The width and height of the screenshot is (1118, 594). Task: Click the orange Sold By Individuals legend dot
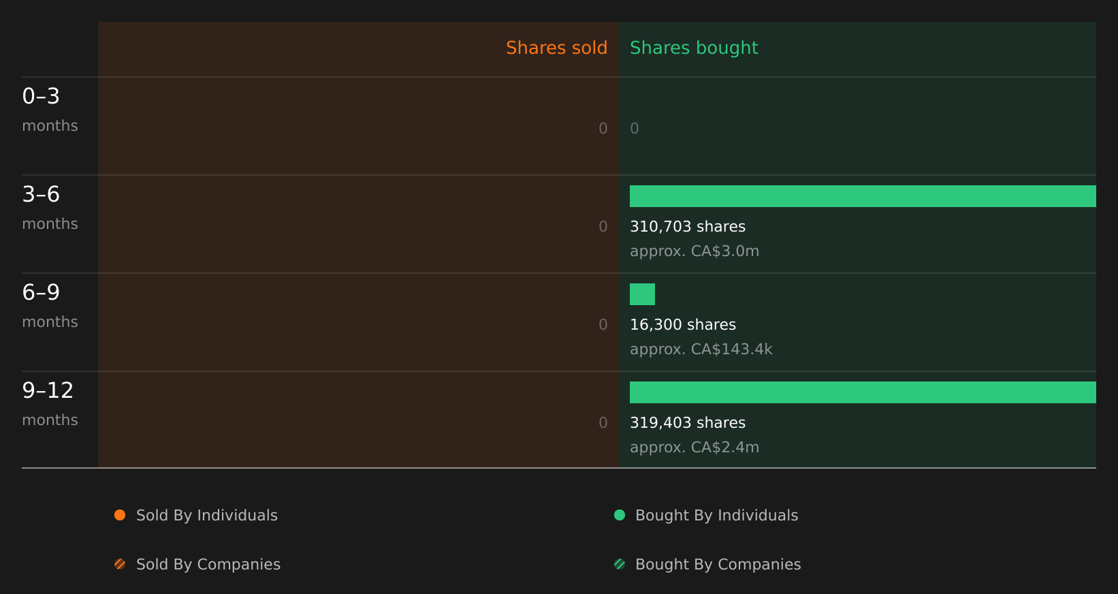pyautogui.click(x=120, y=515)
